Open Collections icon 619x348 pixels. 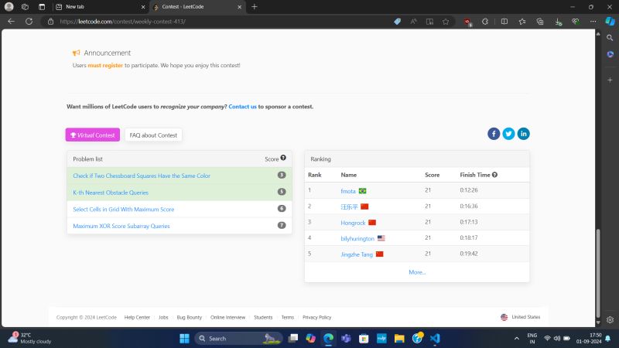pyautogui.click(x=539, y=22)
